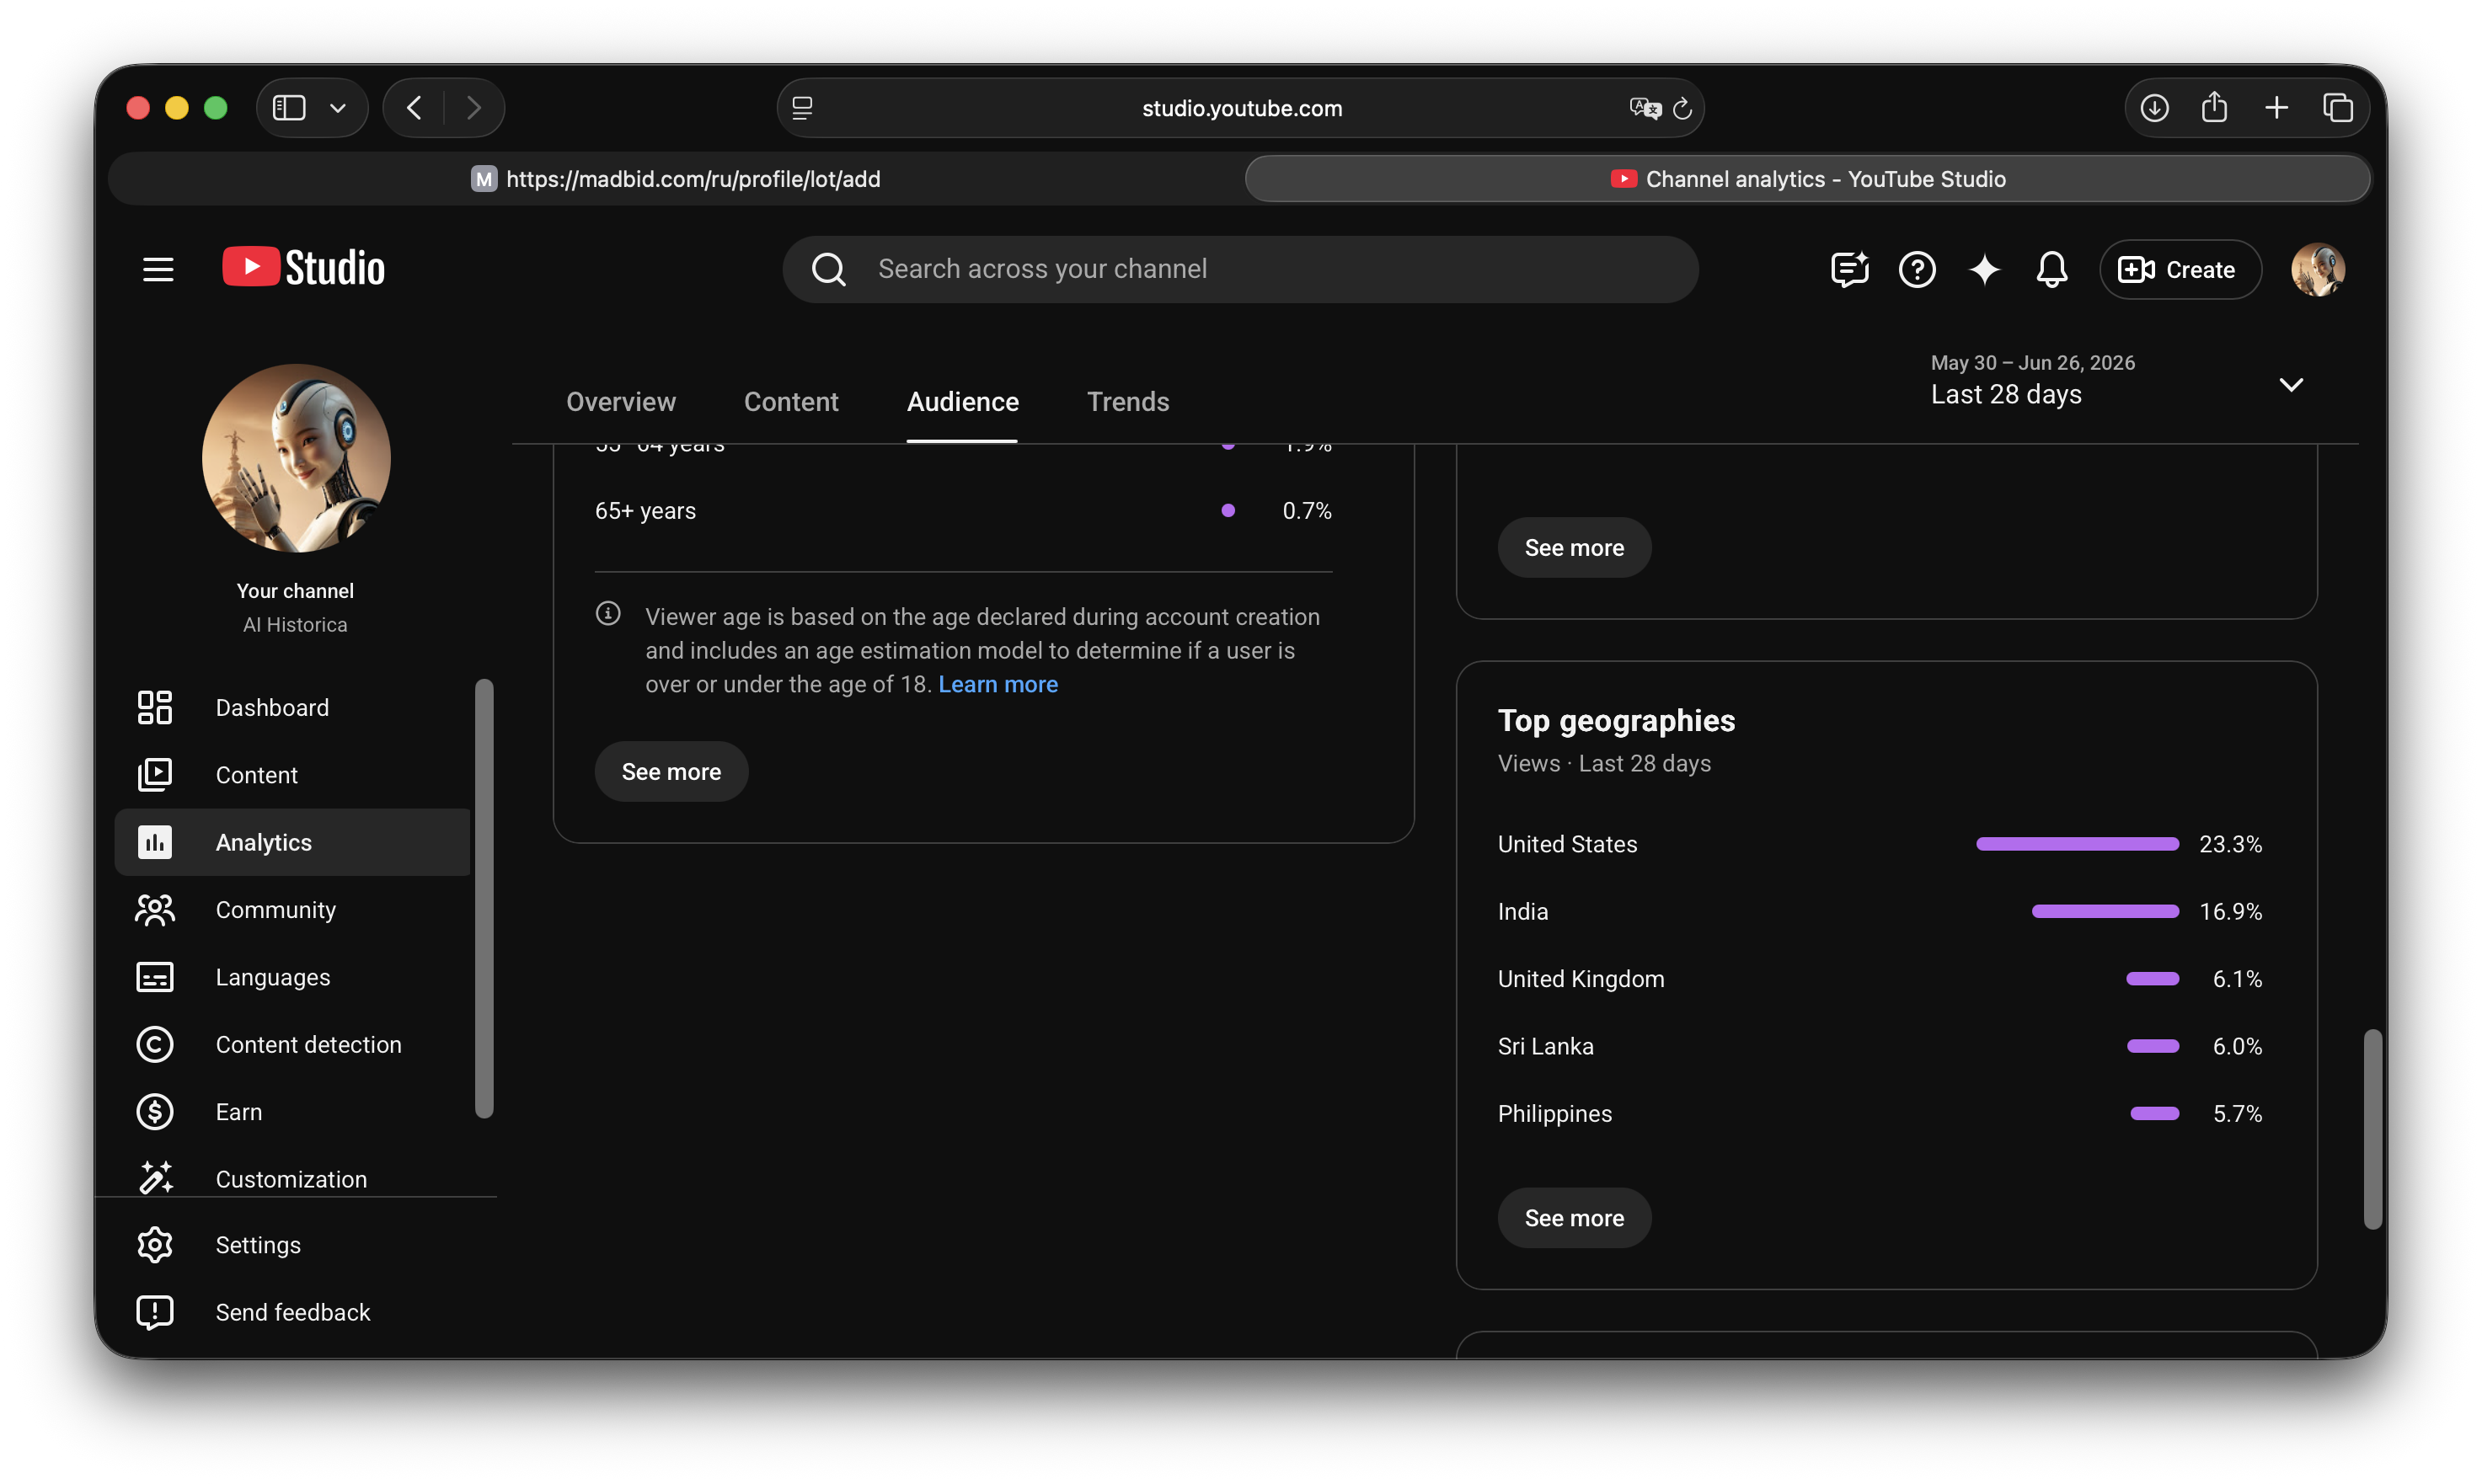This screenshot has height=1484, width=2482.
Task: Click Send feedback in the sidebar
Action: tap(292, 1312)
